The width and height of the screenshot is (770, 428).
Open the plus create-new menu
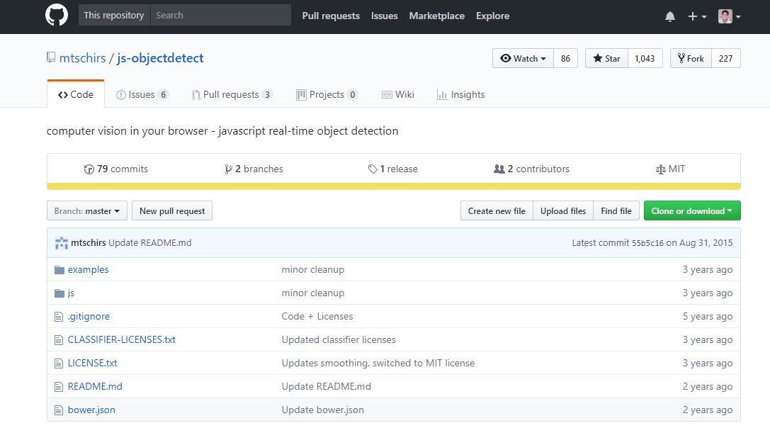tap(697, 17)
